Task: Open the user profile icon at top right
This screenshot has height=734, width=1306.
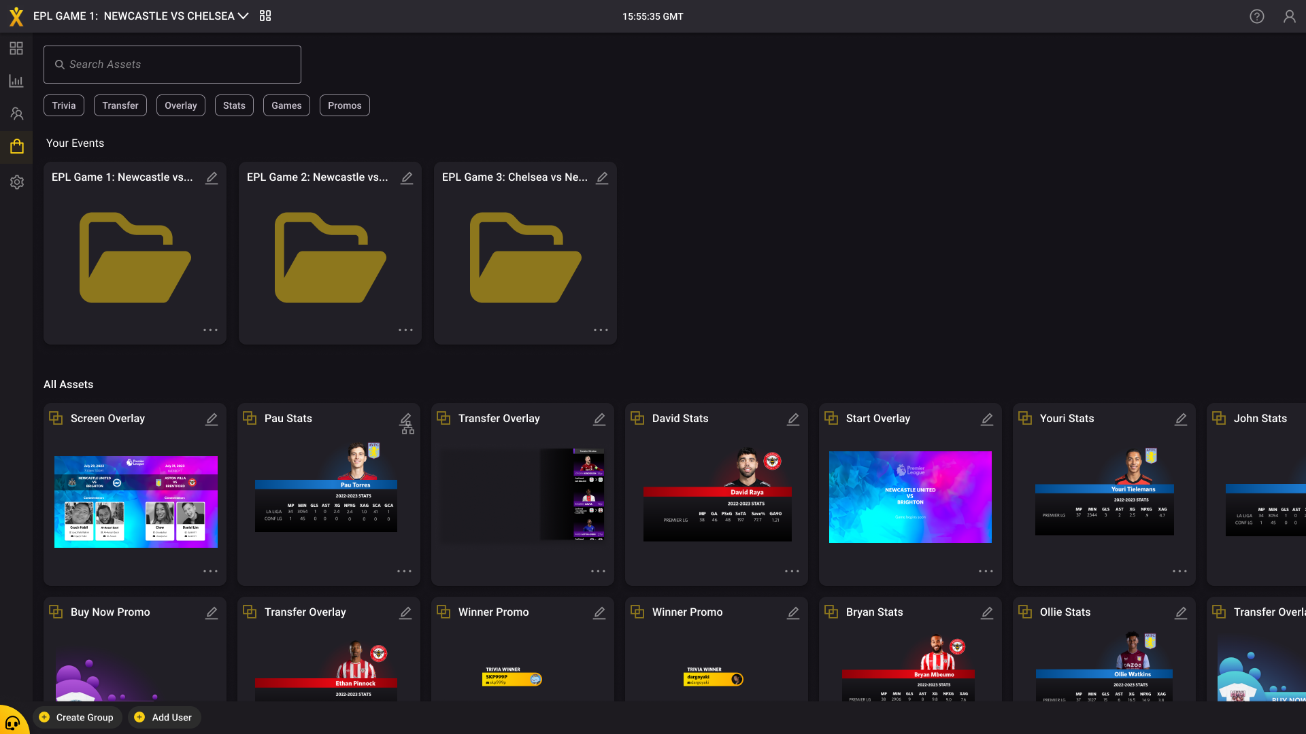Action: click(1290, 16)
